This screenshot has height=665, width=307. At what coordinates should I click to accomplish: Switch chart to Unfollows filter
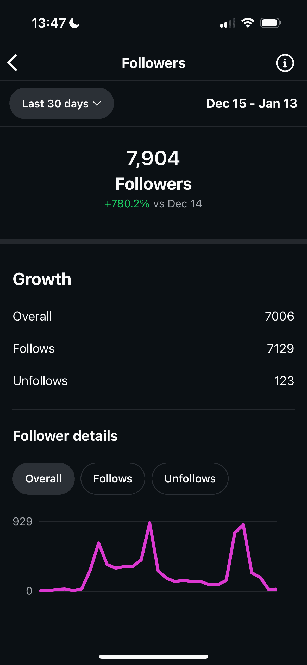pos(190,478)
